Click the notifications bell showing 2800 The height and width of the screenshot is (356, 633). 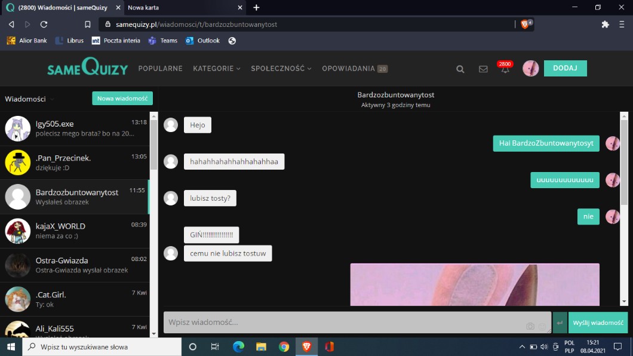click(x=505, y=69)
